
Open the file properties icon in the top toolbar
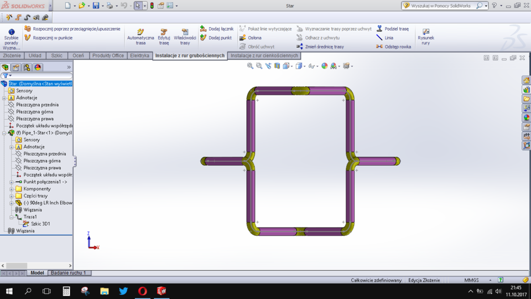click(x=161, y=6)
